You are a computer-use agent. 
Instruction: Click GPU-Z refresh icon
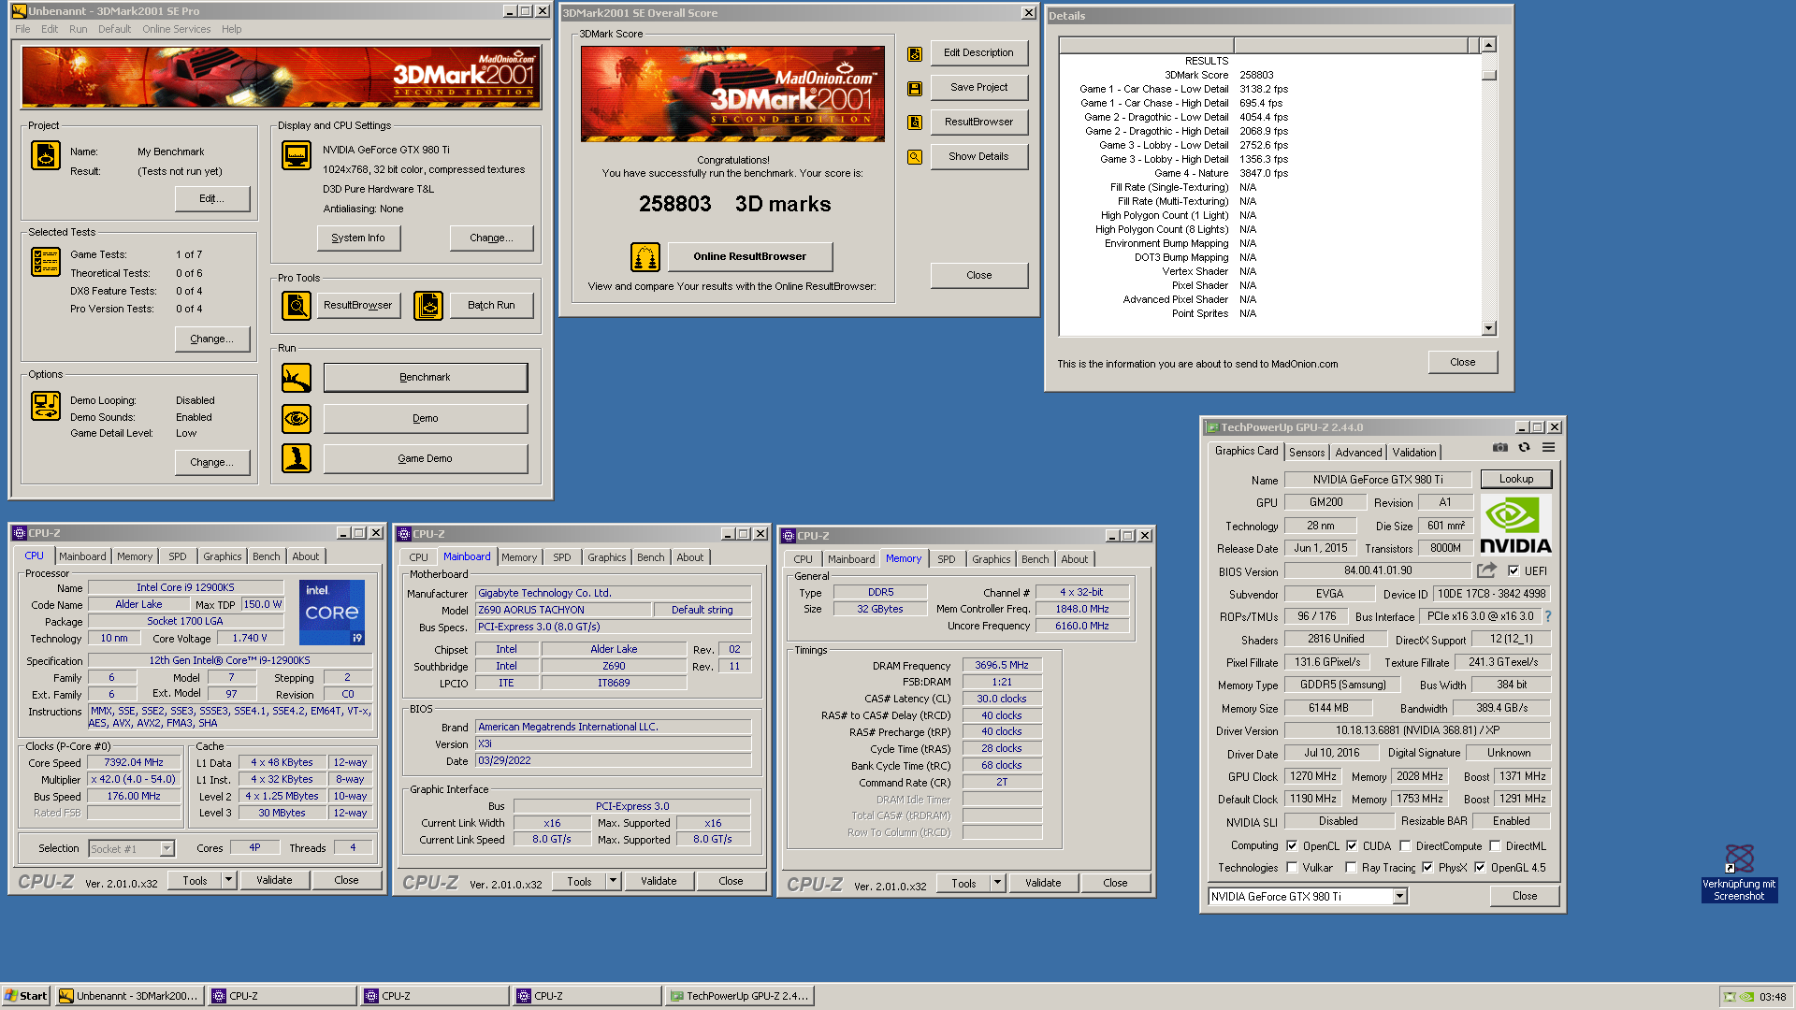tap(1525, 448)
